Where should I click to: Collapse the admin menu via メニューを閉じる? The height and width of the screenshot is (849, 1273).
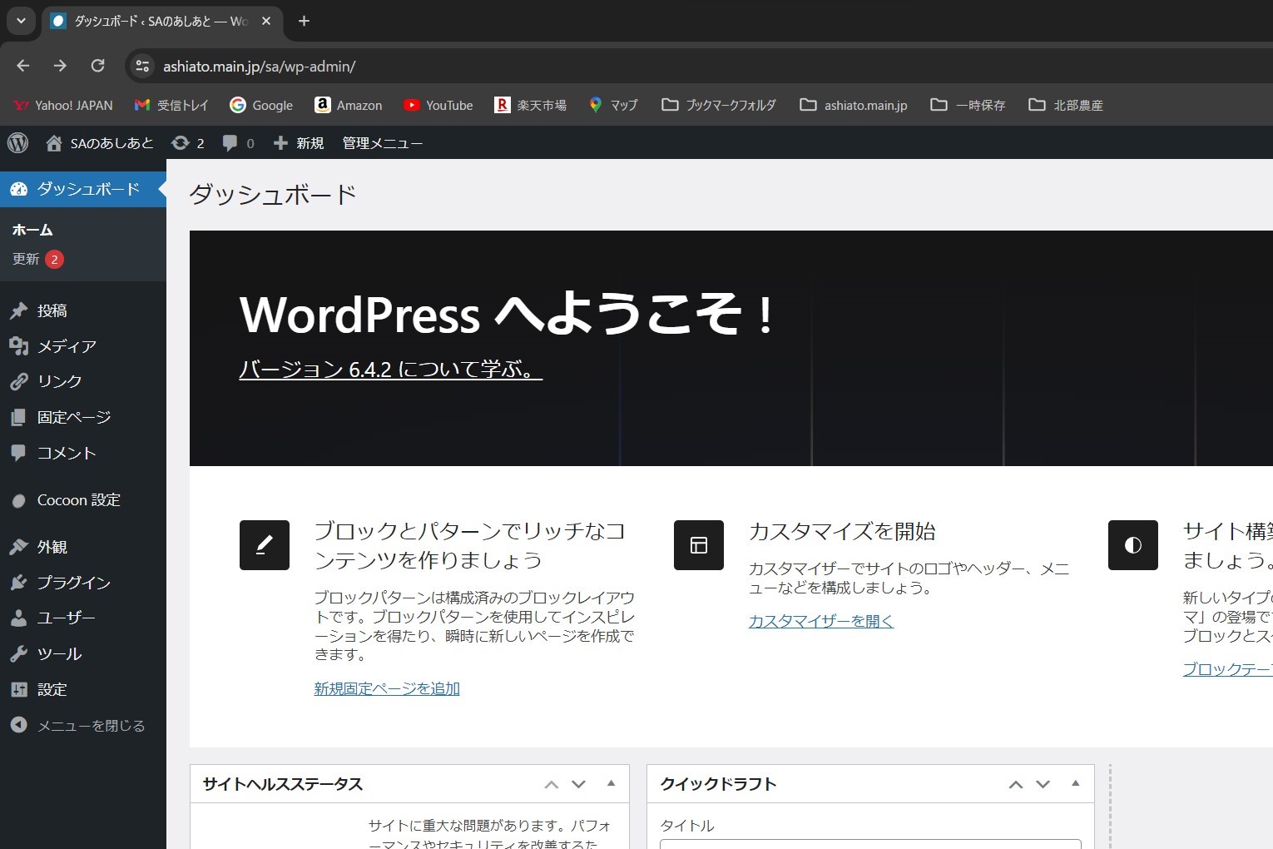tap(81, 725)
